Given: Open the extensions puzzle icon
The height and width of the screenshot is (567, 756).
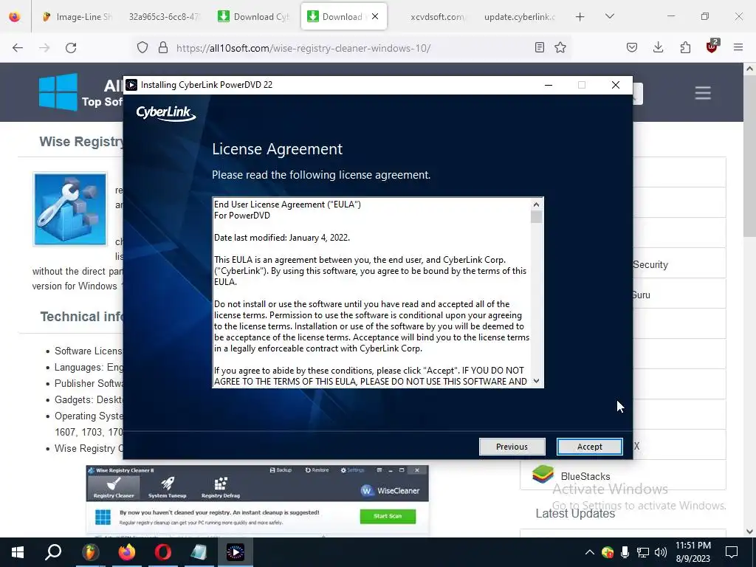Looking at the screenshot, I should 685,48.
